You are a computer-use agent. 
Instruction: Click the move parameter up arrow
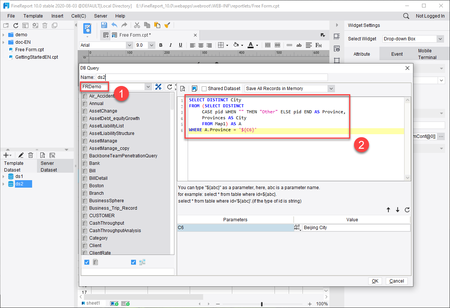(388, 210)
